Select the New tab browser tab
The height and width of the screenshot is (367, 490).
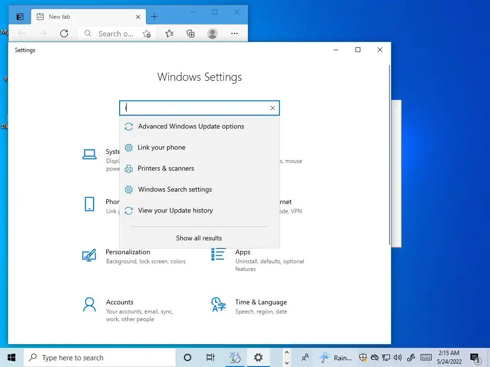[89, 17]
